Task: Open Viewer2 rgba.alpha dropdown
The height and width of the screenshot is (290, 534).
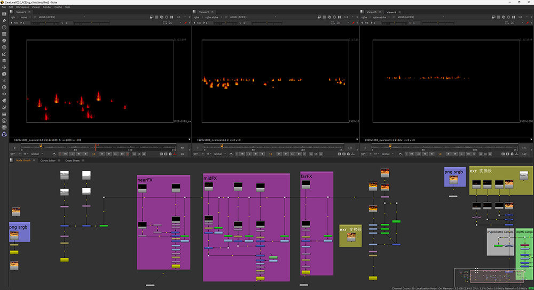Action: pyautogui.click(x=213, y=17)
